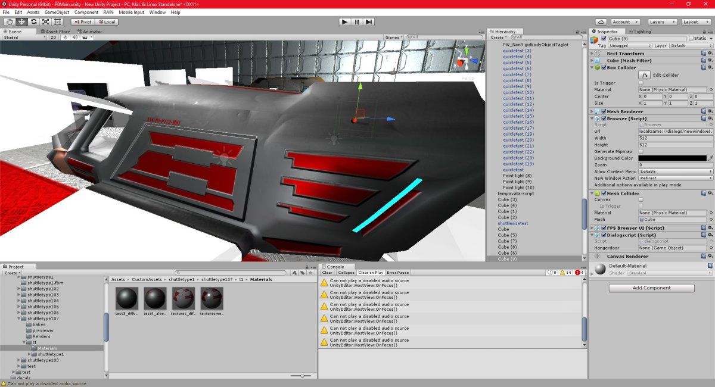This screenshot has height=387, width=715.
Task: Switch to Animator tab
Action: [89, 32]
